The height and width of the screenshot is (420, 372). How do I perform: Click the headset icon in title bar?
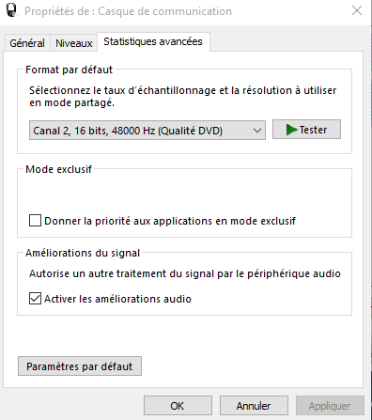tap(11, 10)
